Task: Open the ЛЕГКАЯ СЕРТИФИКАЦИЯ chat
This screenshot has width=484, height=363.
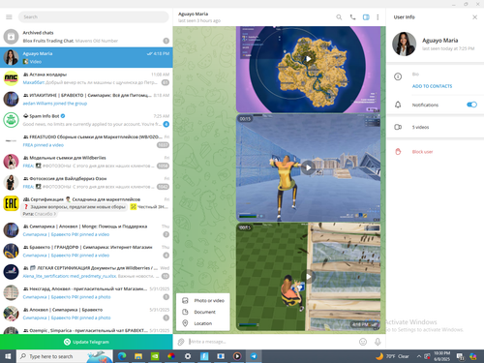Action: coord(86,272)
